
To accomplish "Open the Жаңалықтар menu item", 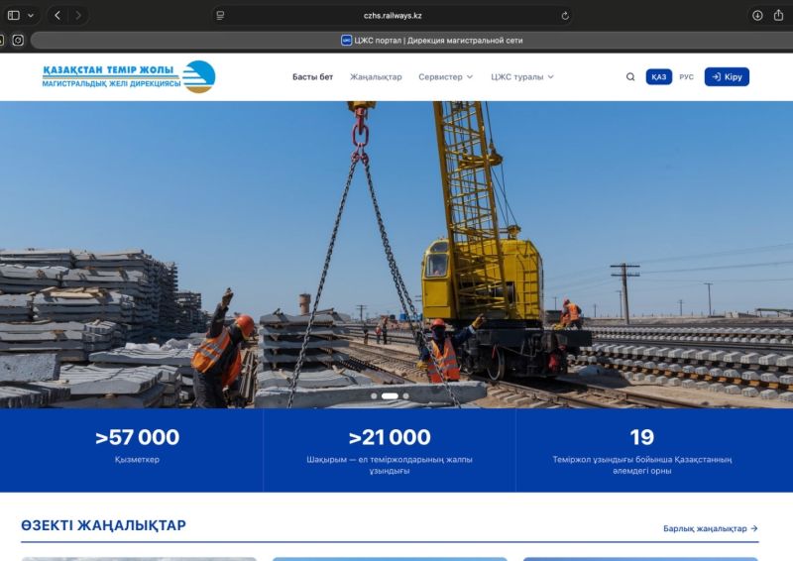I will pos(376,77).
